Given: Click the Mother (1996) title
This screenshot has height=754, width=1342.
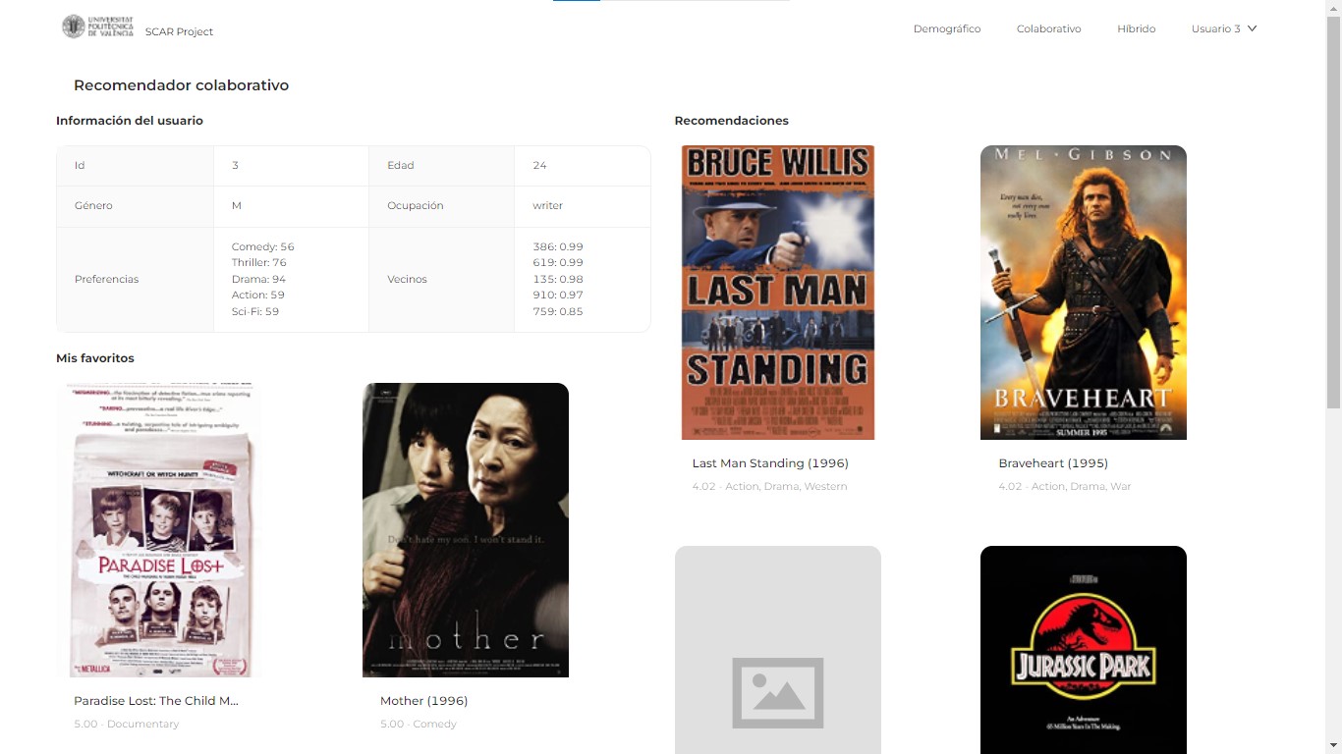Looking at the screenshot, I should (x=423, y=700).
